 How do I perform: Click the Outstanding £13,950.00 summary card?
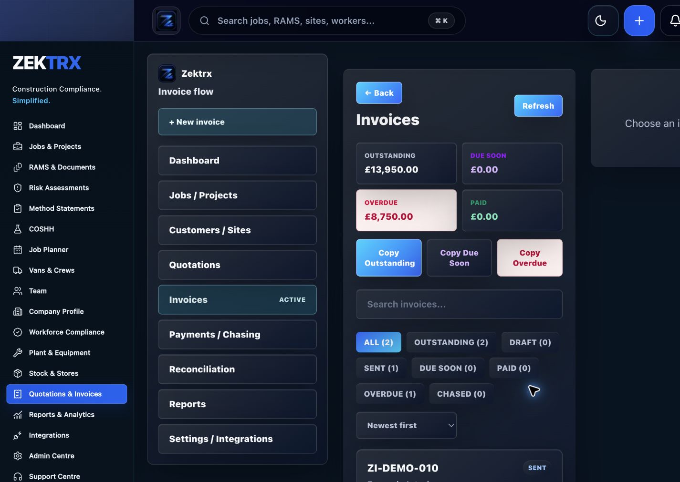(x=406, y=164)
